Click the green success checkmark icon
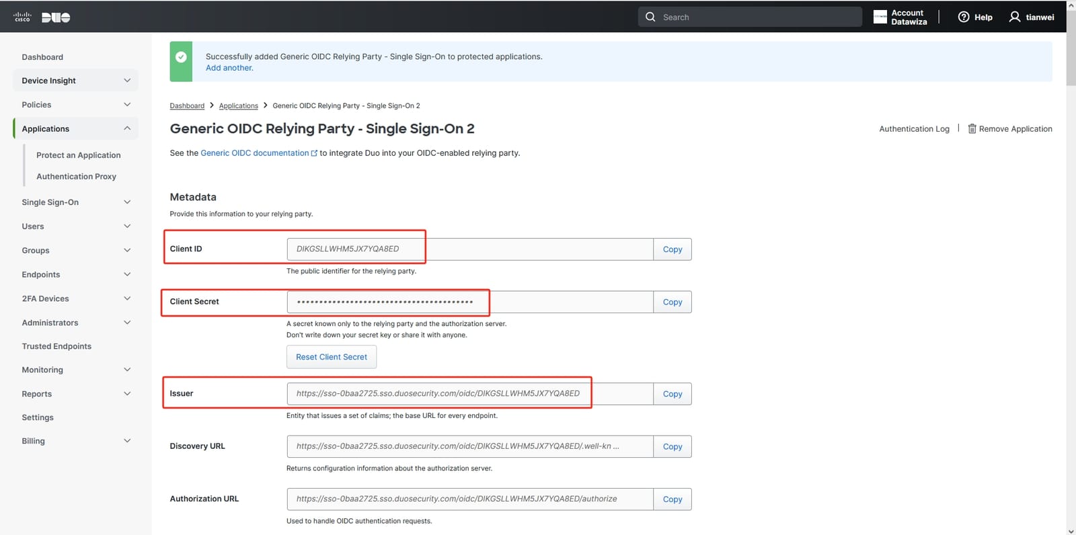This screenshot has height=535, width=1076. coord(181,57)
